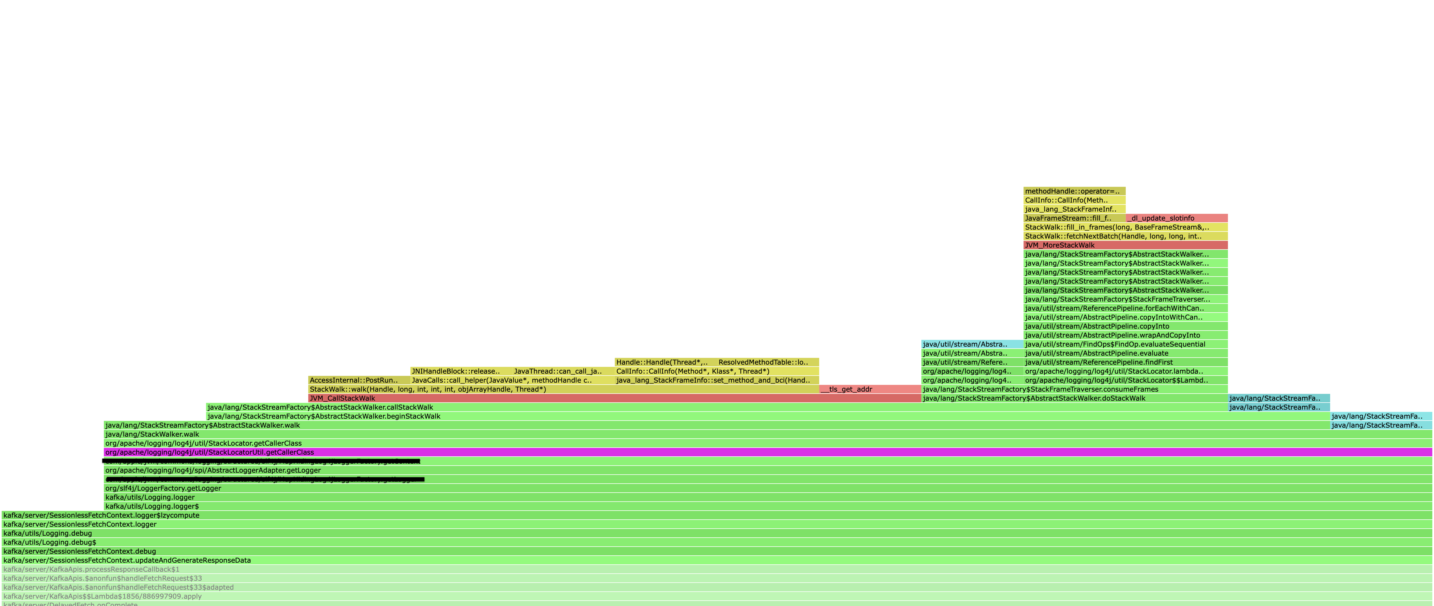Select the CallInfo::CallInfo(Method*, Klass*, Thread*) frame
Screen dimensions: 1434x606
click(x=717, y=371)
